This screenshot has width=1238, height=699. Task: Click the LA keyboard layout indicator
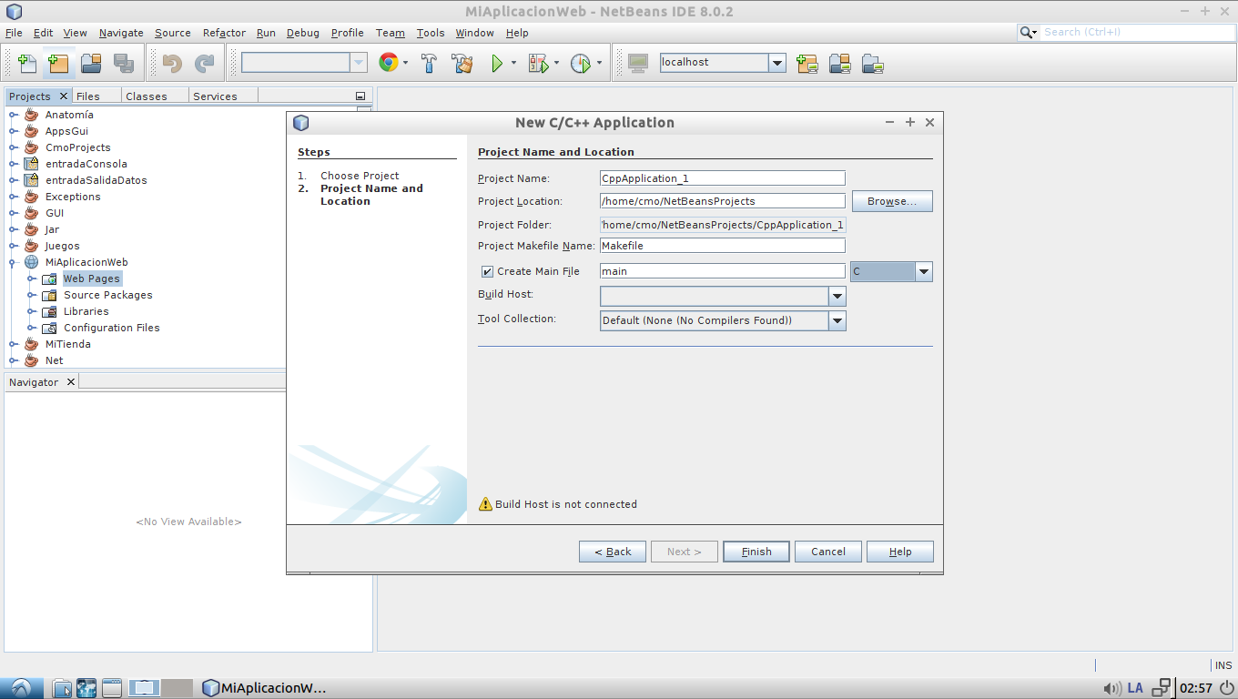[1135, 688]
